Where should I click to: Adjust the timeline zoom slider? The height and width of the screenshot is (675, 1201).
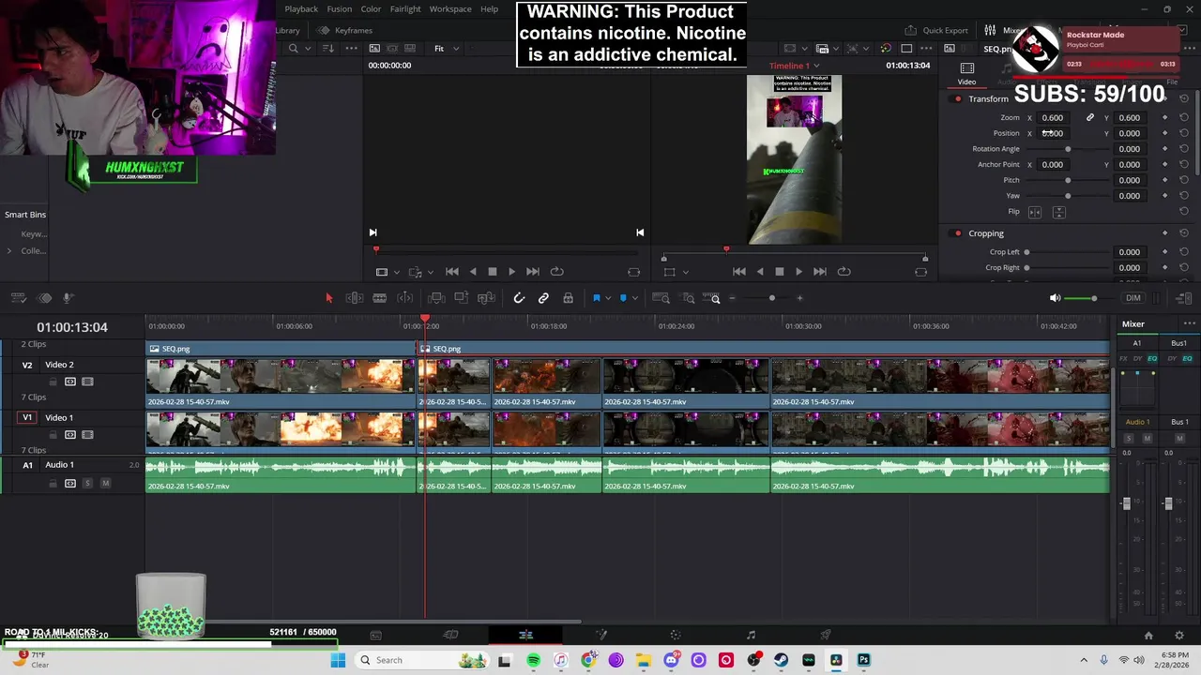(771, 298)
